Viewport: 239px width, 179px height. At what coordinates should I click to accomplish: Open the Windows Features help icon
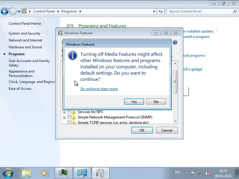pos(175,42)
